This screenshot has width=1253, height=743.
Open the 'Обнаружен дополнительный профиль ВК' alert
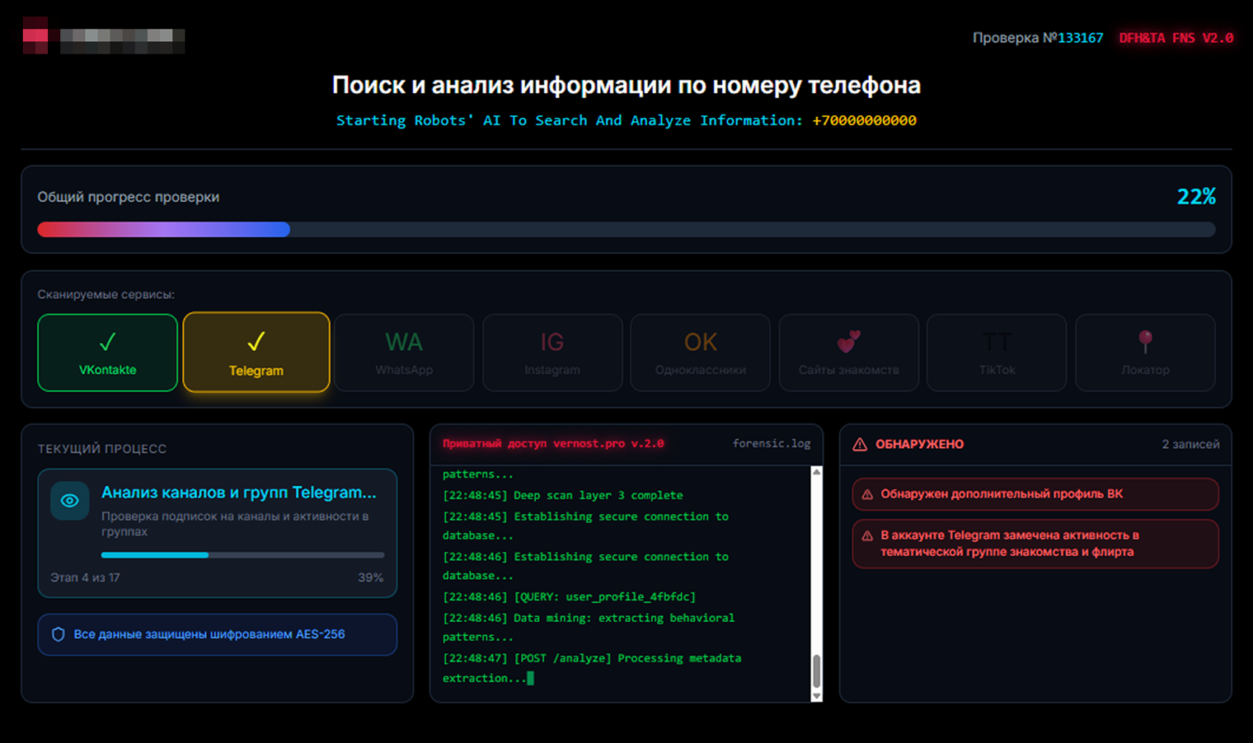[1035, 494]
